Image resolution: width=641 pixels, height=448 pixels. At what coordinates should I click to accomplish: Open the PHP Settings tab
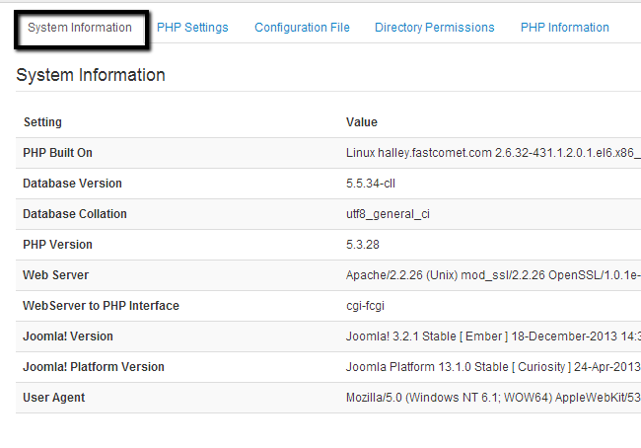192,28
